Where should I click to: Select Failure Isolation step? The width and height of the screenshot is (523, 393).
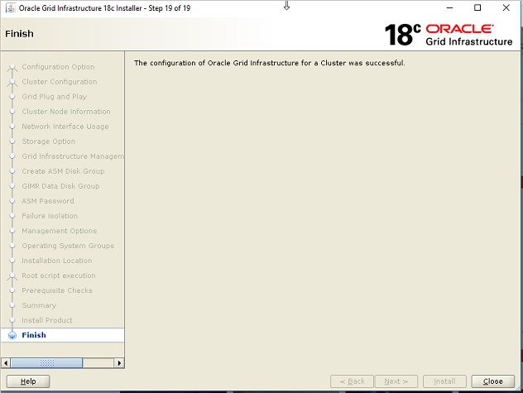(50, 216)
